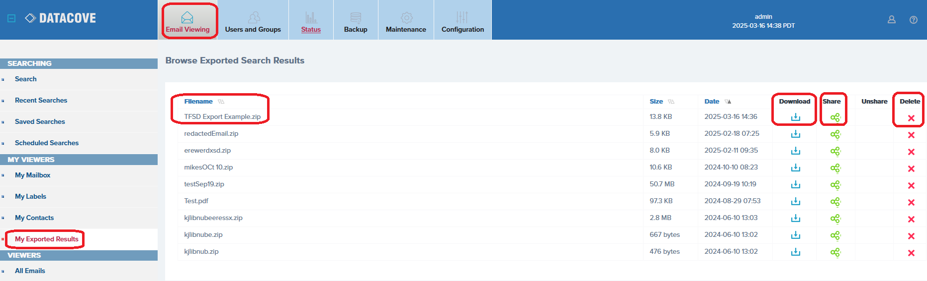Sort the list by Date column

[712, 102]
